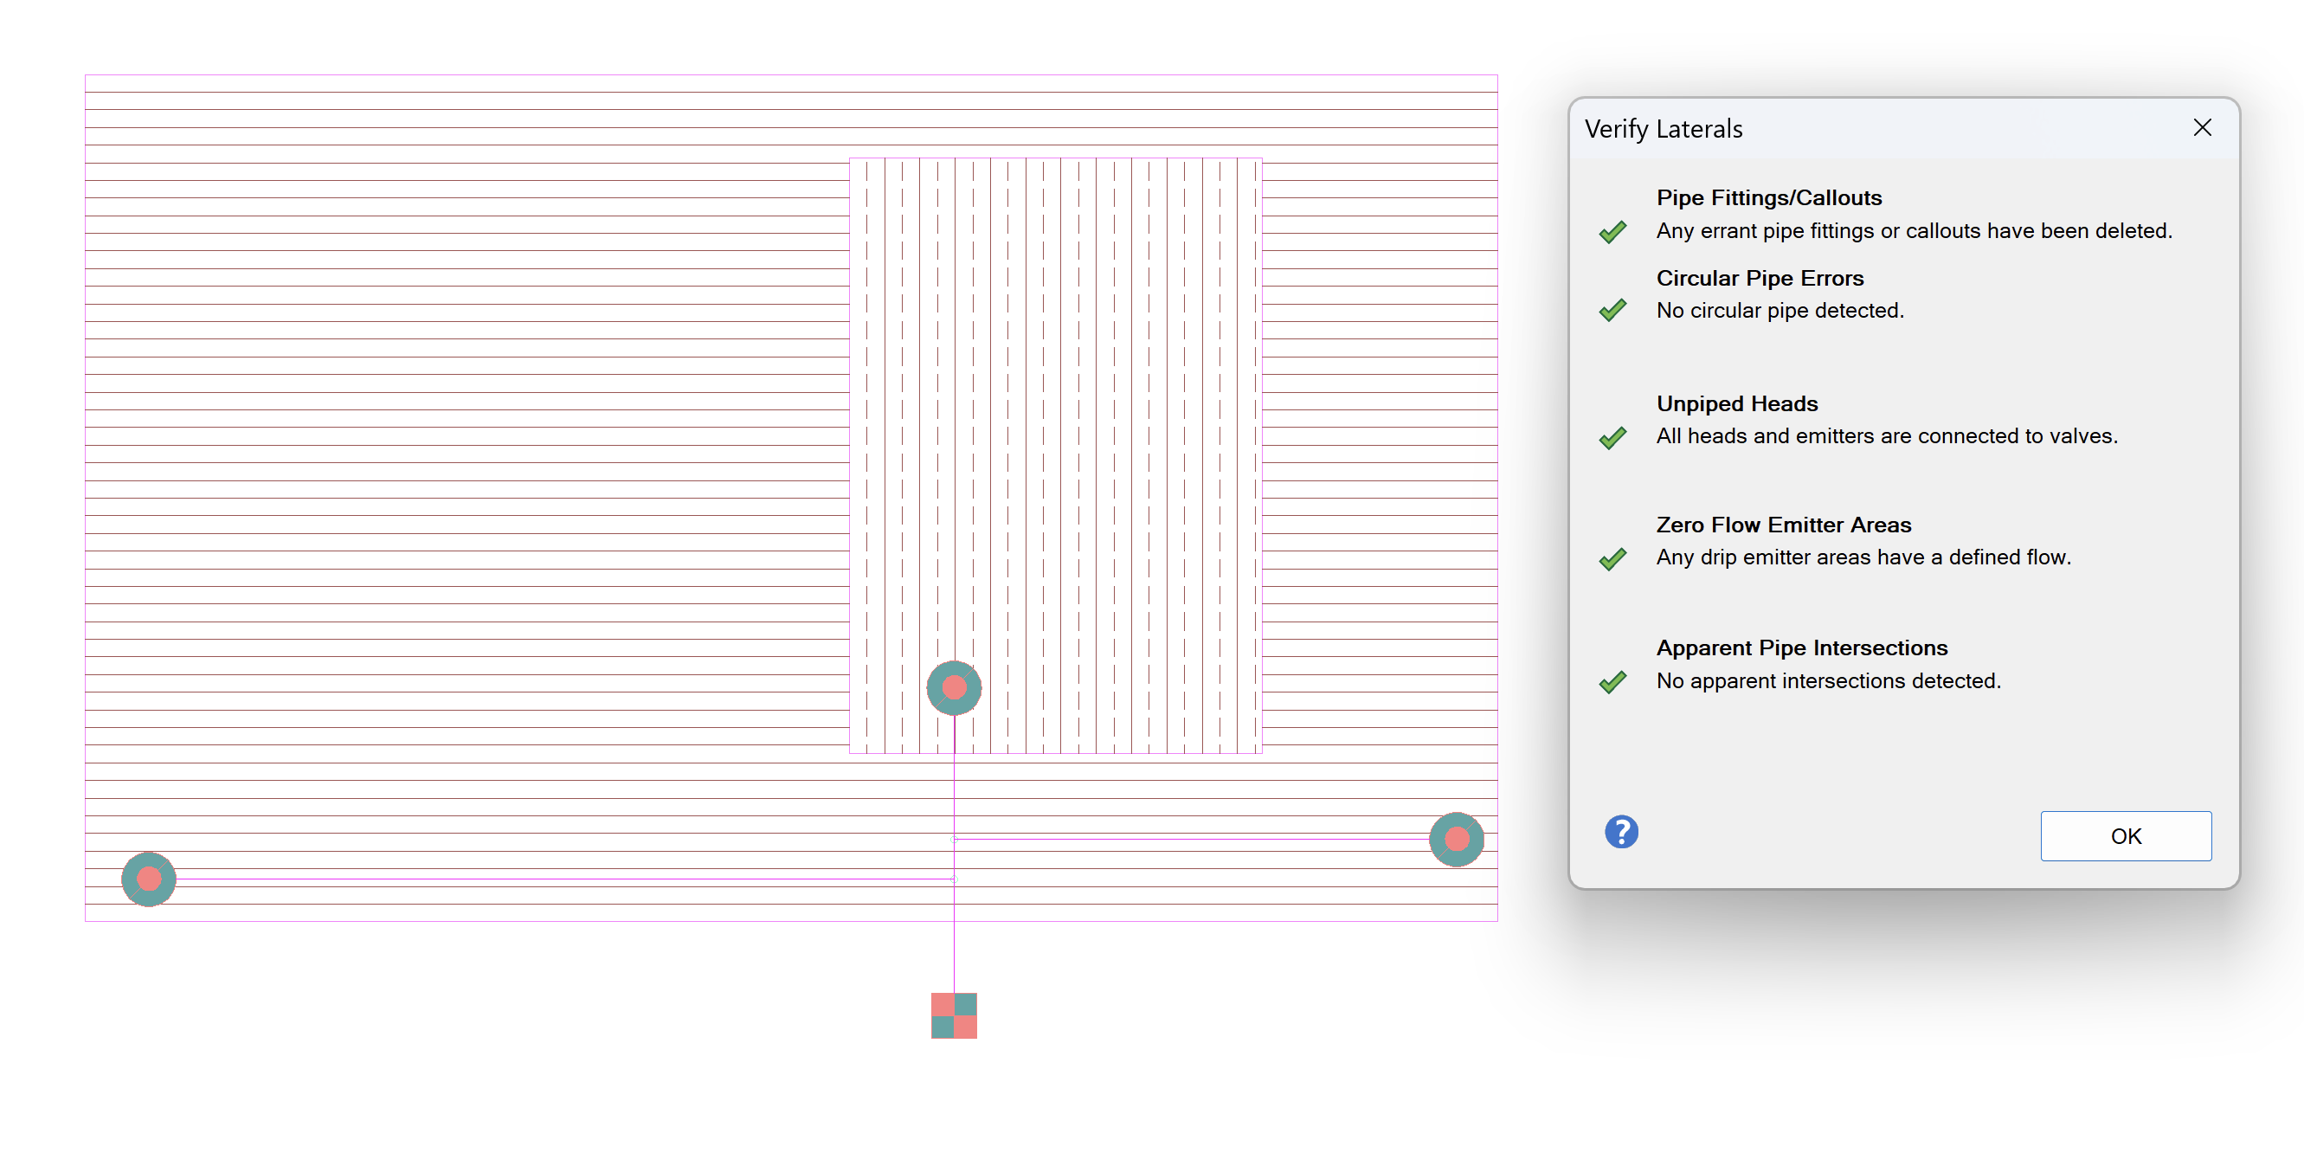Click 'All heads and emitters are connected to valves.'

pos(1886,435)
